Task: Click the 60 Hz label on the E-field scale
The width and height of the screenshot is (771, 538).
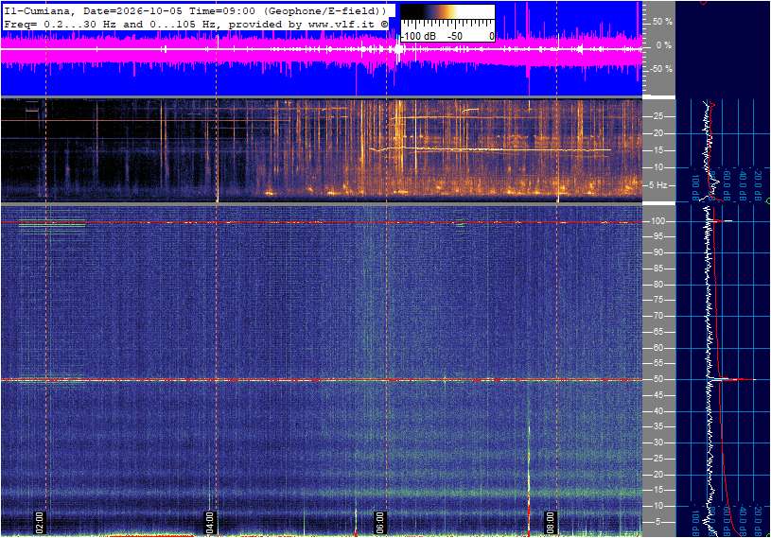Action: click(657, 348)
